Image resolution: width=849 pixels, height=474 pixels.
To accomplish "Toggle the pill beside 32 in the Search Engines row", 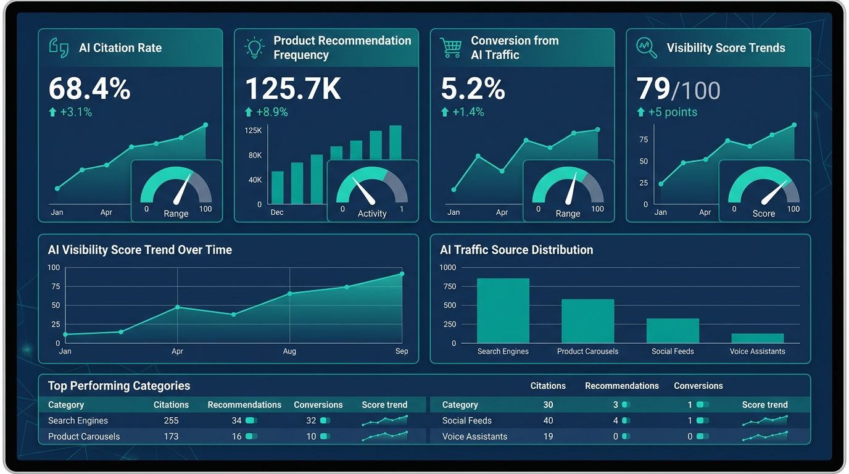I will point(325,420).
